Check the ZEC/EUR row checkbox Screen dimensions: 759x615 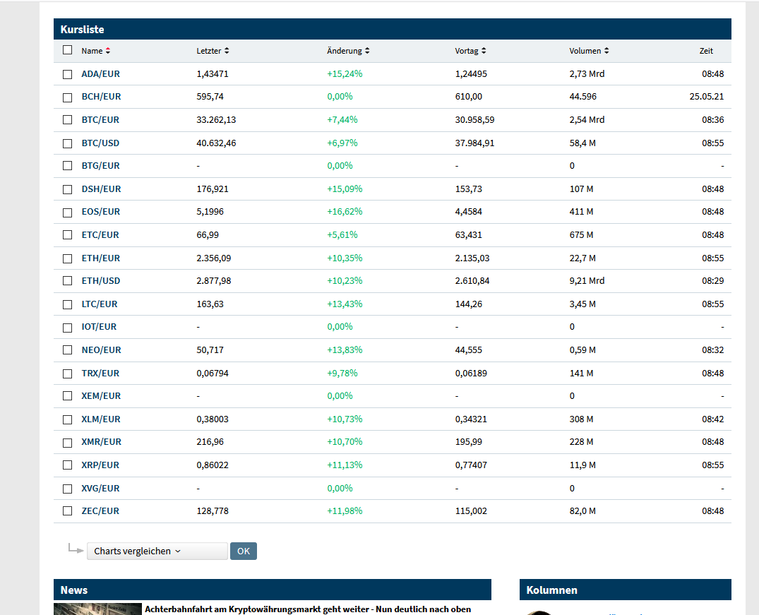(67, 511)
